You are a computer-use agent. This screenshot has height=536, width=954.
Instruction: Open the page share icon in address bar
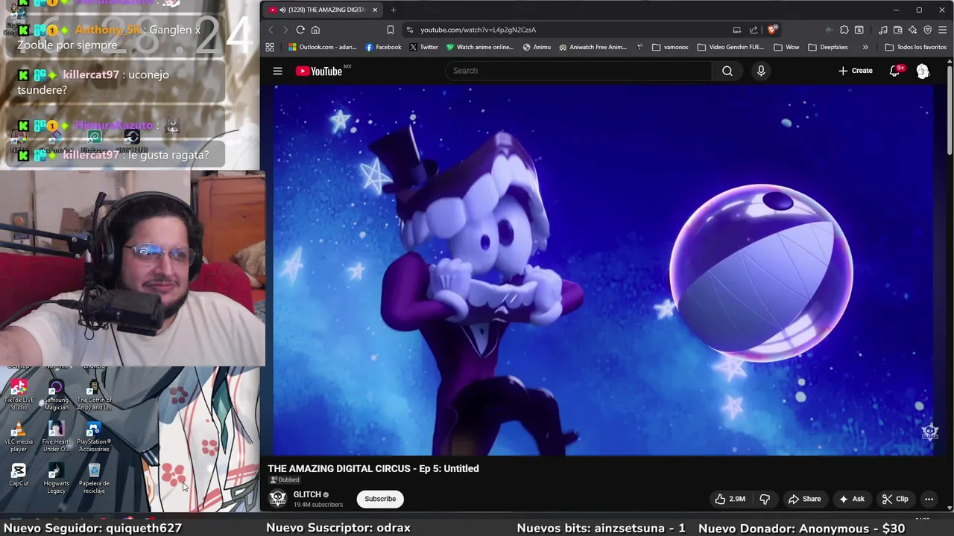(x=753, y=30)
